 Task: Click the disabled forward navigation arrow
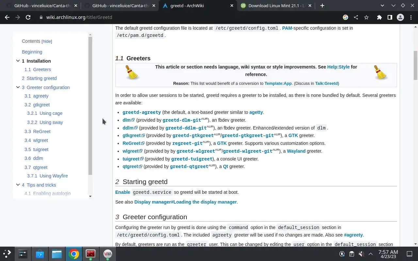pos(18,17)
